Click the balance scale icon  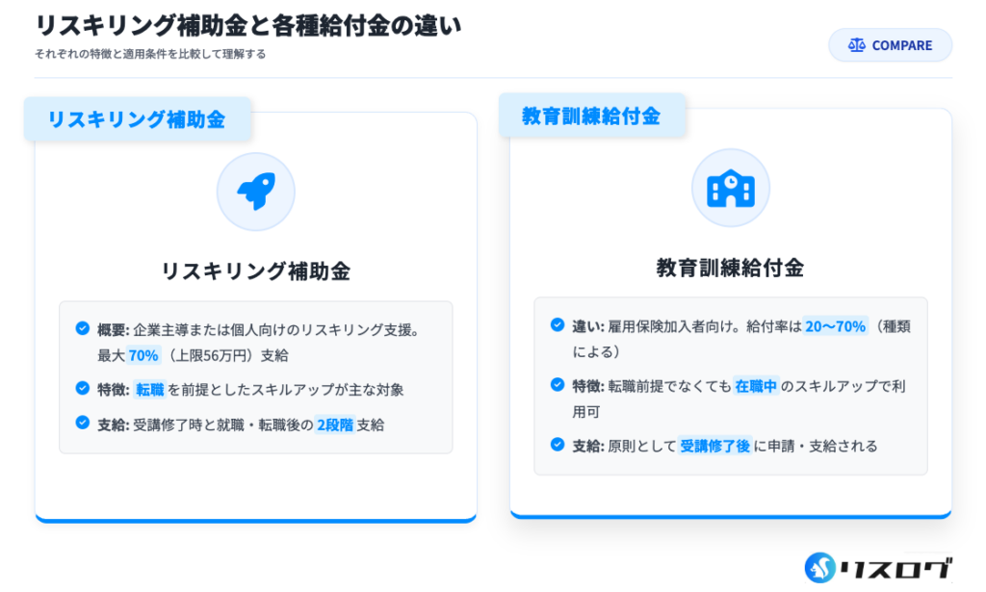click(x=856, y=45)
